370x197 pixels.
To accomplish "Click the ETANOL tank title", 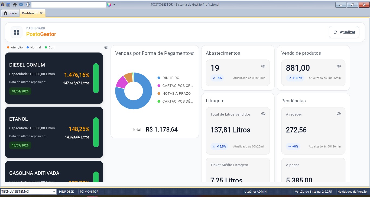I will [x=18, y=119].
